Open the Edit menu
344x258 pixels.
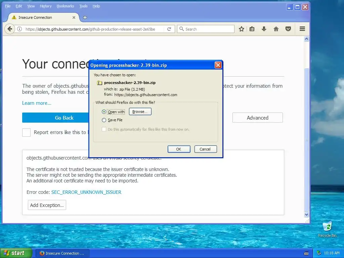[x=19, y=6]
